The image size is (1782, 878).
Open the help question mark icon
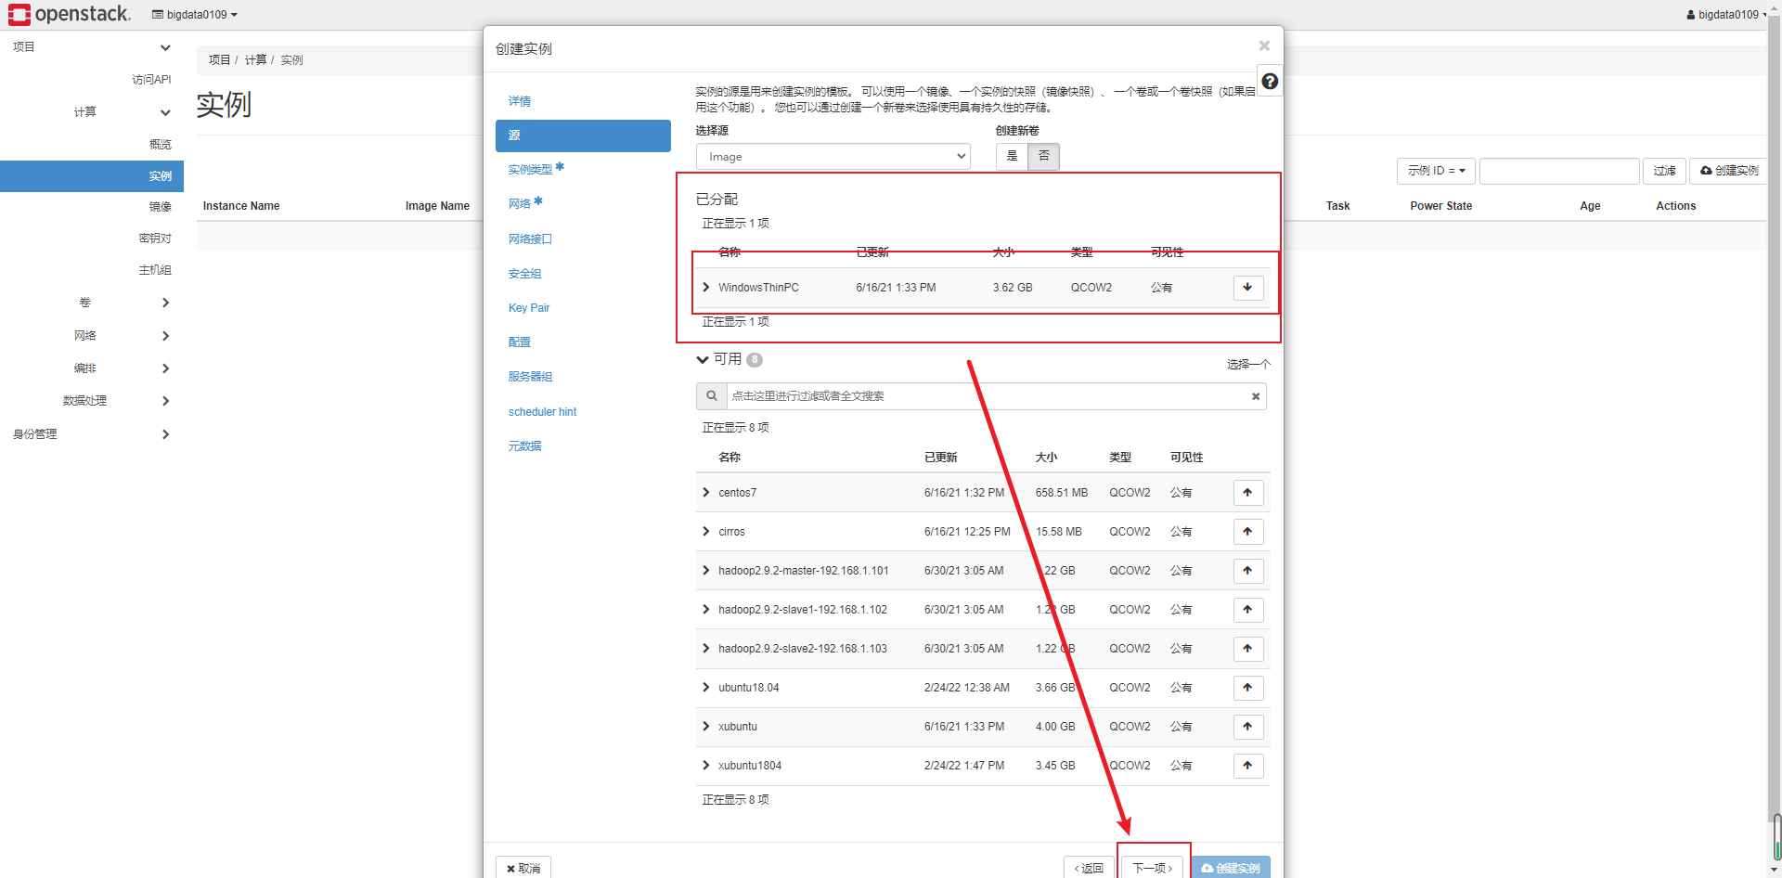[x=1270, y=82]
